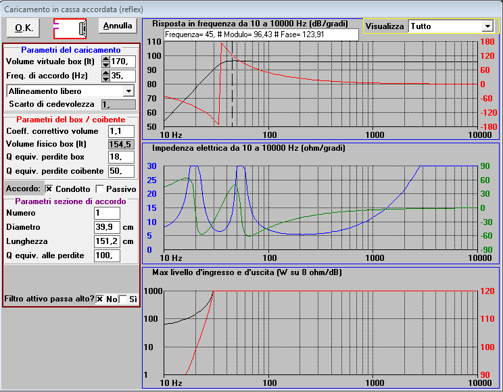503x392 pixels.
Task: Click the Freq. di accordo value field
Action: coord(122,76)
